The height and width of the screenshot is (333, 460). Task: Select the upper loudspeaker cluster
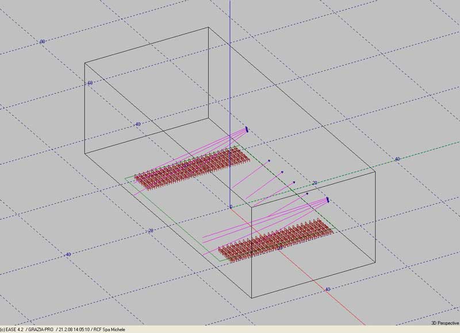(x=246, y=129)
